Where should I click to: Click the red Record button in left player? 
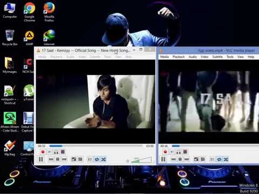(x=43, y=152)
